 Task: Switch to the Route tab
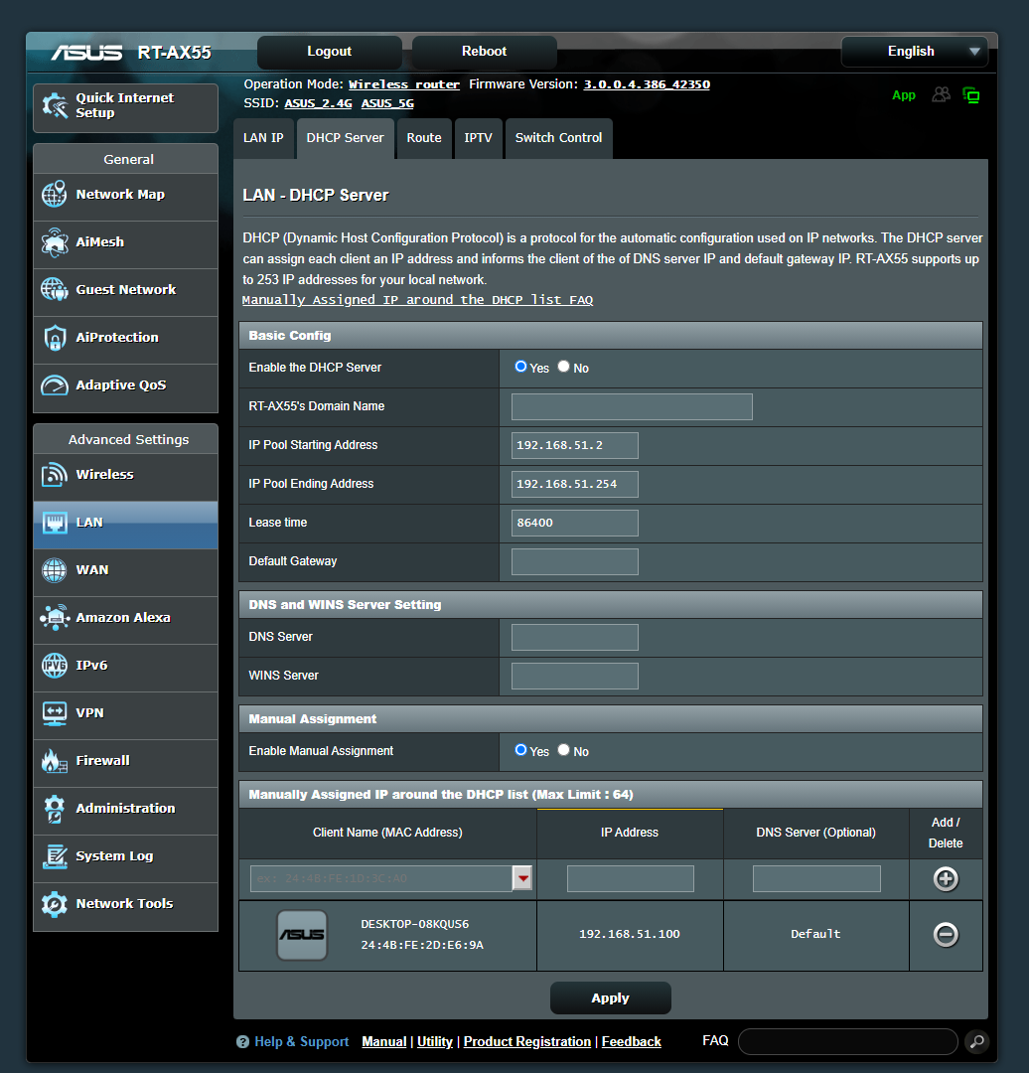[x=424, y=138]
